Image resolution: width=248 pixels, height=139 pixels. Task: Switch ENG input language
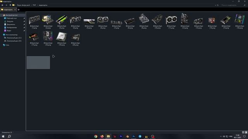coord(231,136)
